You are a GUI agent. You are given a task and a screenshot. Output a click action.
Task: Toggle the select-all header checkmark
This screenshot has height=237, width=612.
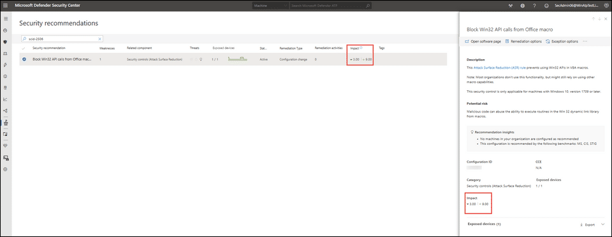coord(24,48)
